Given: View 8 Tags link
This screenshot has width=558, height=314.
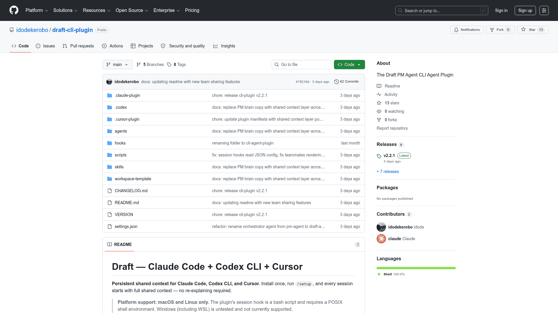Looking at the screenshot, I should pos(176,65).
